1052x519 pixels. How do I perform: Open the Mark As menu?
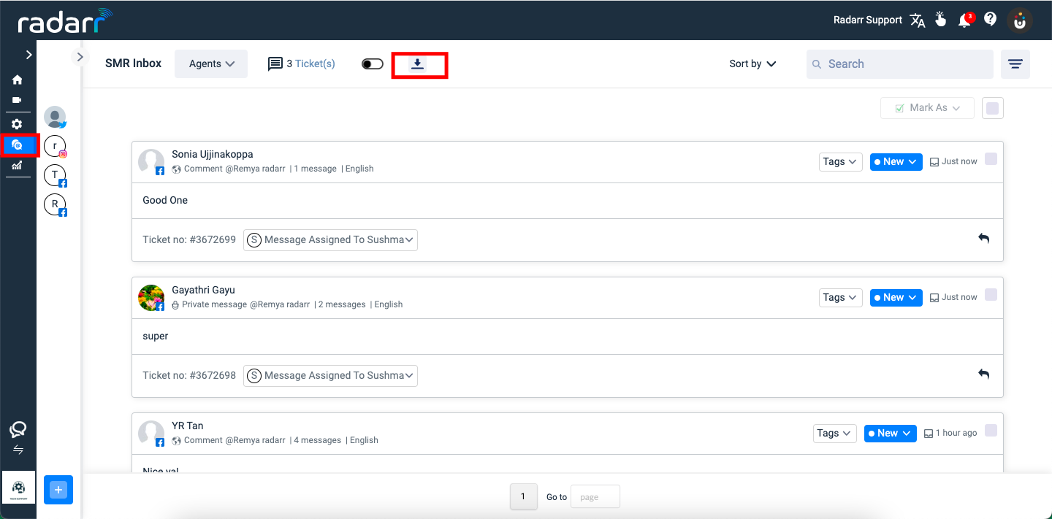926,107
